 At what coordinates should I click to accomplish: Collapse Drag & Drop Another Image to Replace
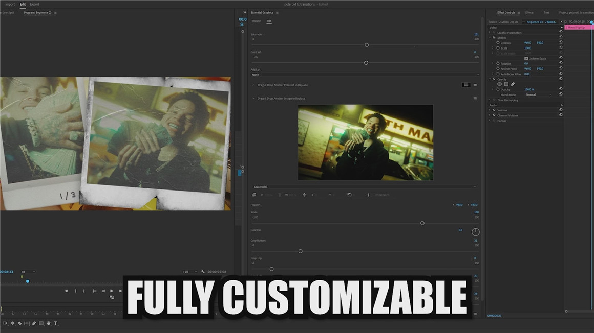[x=253, y=98]
